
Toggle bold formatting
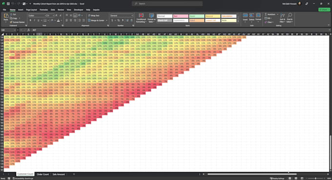[30, 21]
